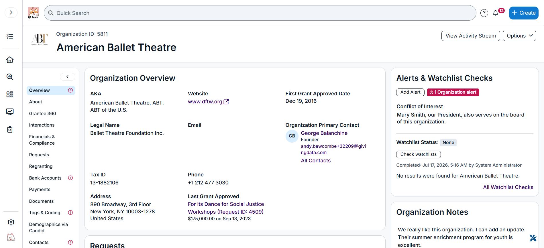Open the help question mark icon
This screenshot has width=544, height=248.
point(484,13)
